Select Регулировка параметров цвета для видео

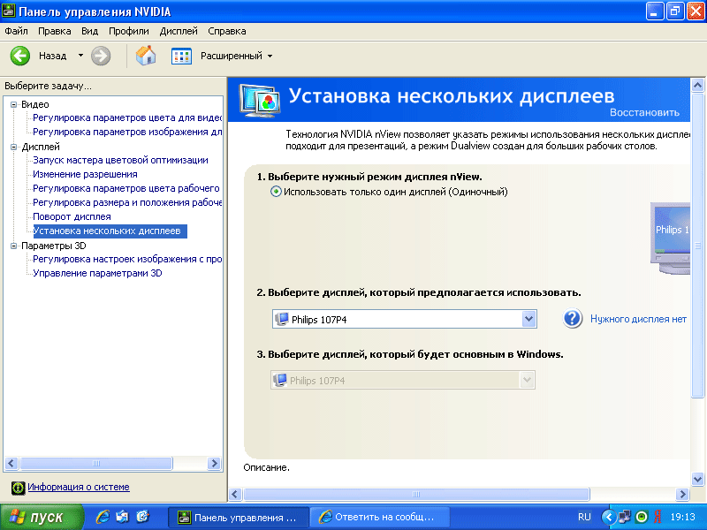(127, 118)
